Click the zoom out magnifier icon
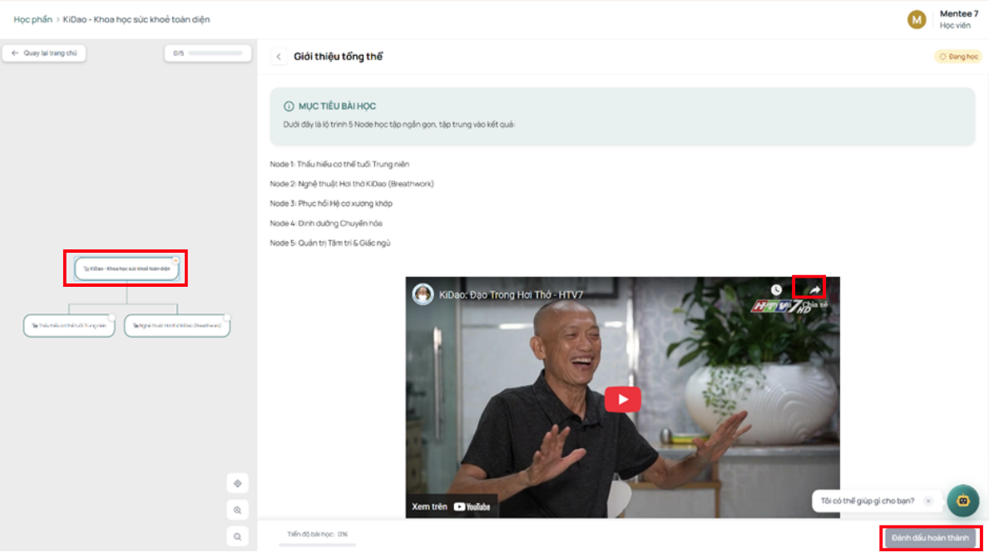This screenshot has width=989, height=552. point(238,537)
